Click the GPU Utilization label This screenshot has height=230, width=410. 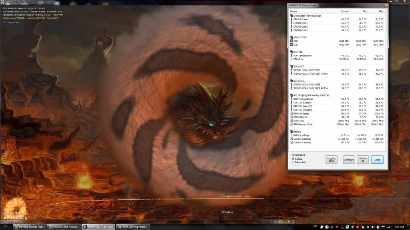click(301, 117)
